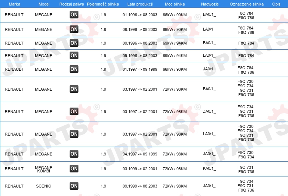Click the MEGANE KOMBI model cell
288x196 pixels.
click(x=44, y=169)
